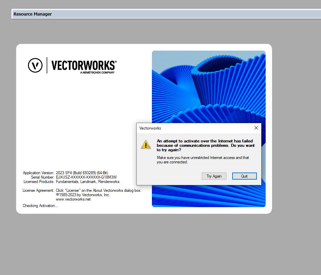Click 'Fundamentals, Landmark, Renderworks' licensed products text

(88, 182)
